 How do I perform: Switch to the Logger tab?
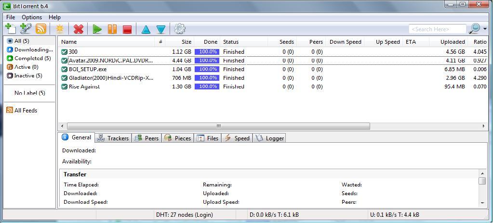tap(269, 138)
